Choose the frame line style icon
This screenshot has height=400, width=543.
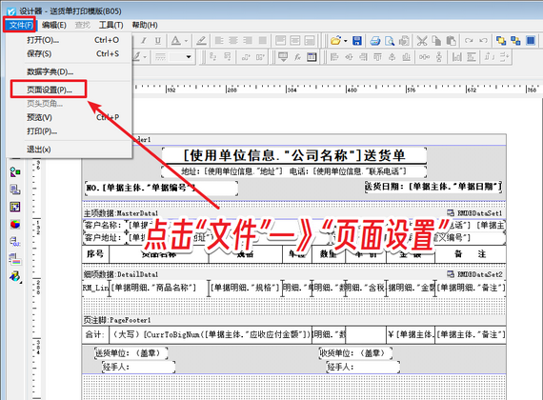point(160,57)
